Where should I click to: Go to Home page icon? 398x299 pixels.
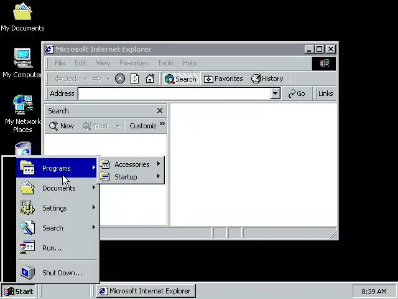[150, 78]
